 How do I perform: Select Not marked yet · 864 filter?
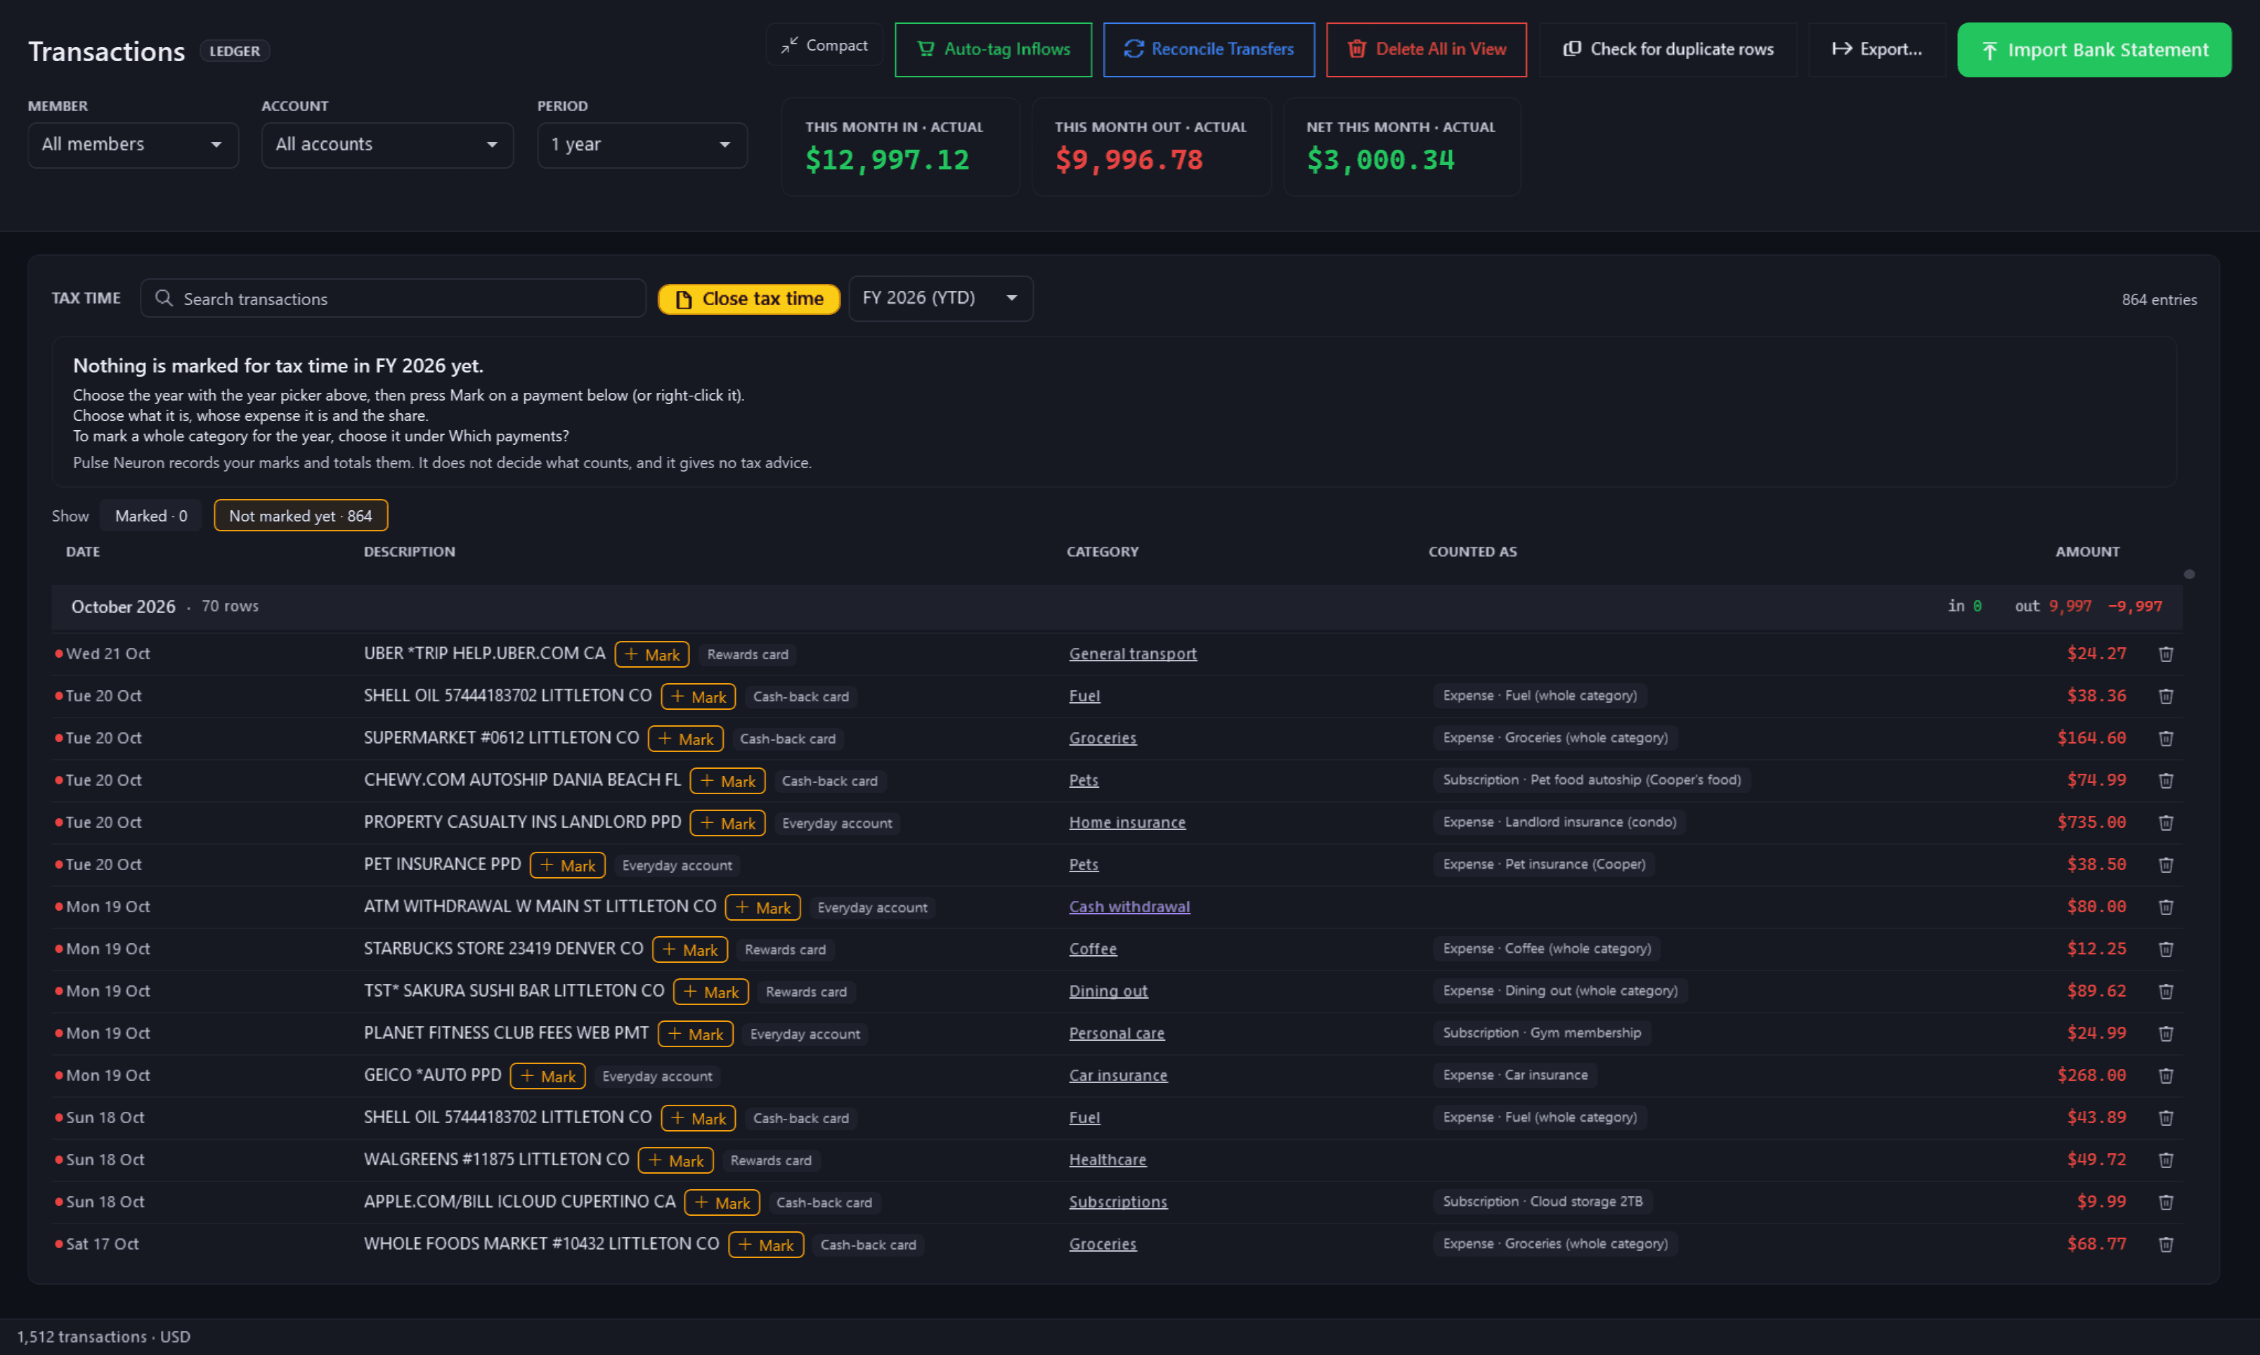[x=300, y=516]
